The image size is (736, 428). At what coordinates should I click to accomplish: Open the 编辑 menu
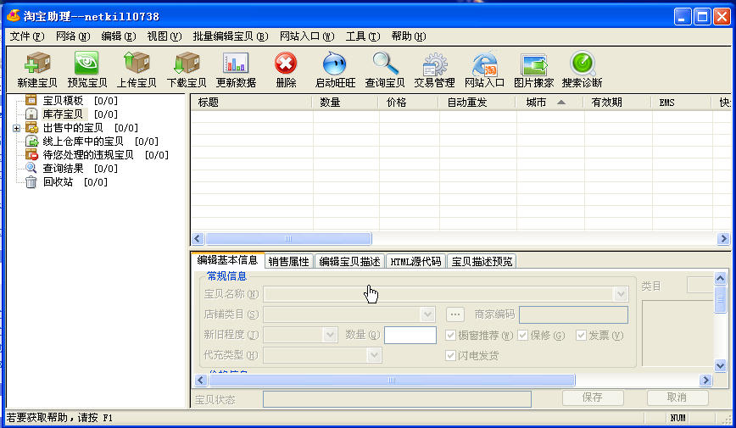click(119, 36)
